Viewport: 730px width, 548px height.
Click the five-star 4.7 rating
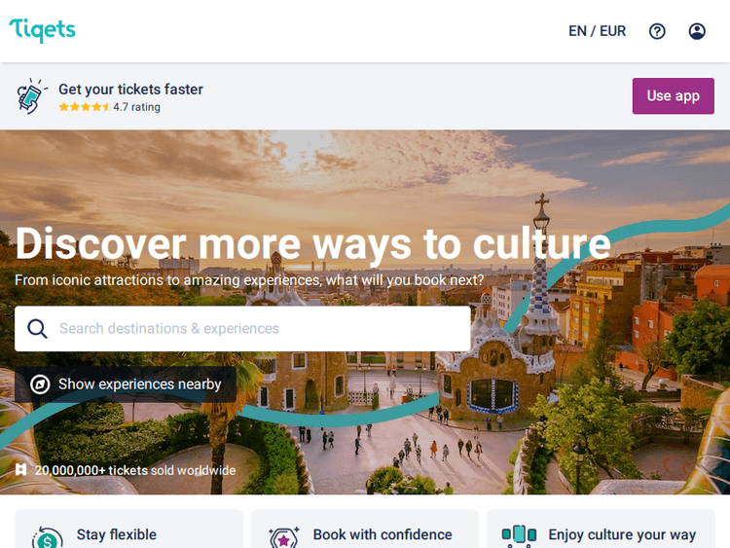(109, 107)
